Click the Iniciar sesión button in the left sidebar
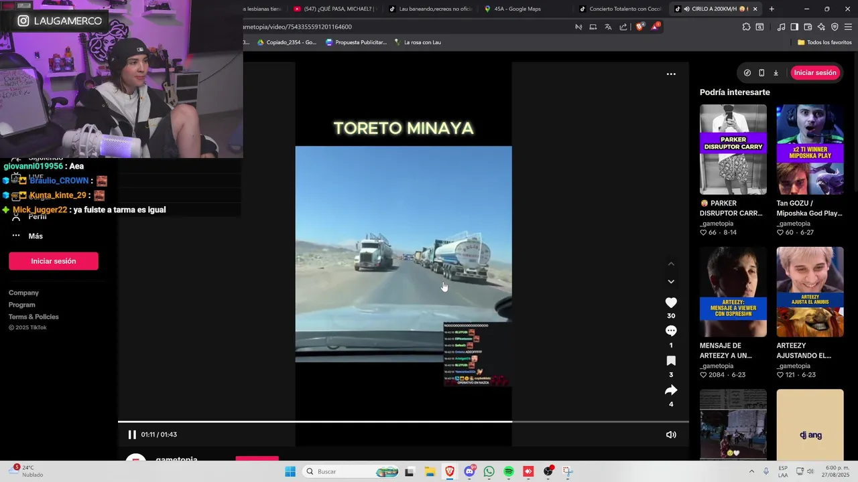Viewport: 858px width, 482px height. tap(54, 261)
